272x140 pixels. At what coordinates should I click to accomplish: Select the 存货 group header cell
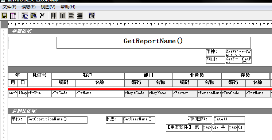[245, 76]
